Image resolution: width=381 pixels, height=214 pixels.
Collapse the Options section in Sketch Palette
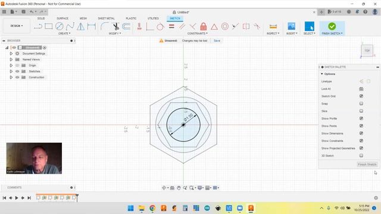pos(322,74)
